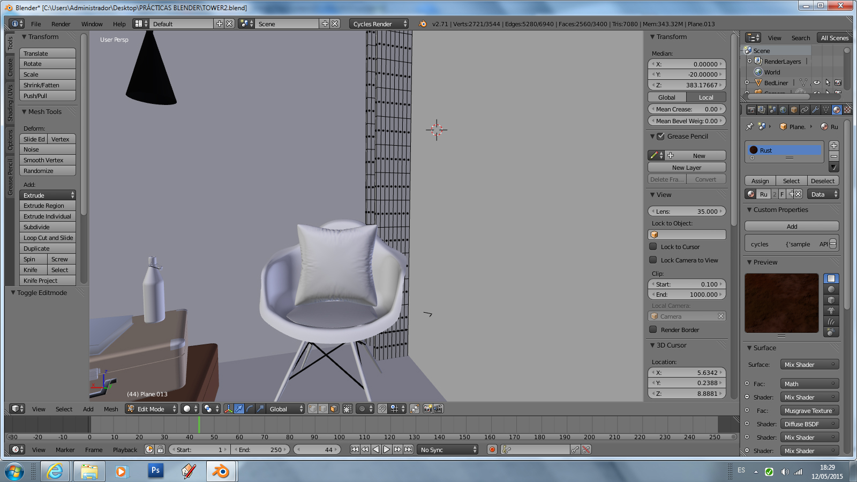Open the Modifiers properties tab (wrench icon)
This screenshot has width=857, height=482.
pos(815,110)
